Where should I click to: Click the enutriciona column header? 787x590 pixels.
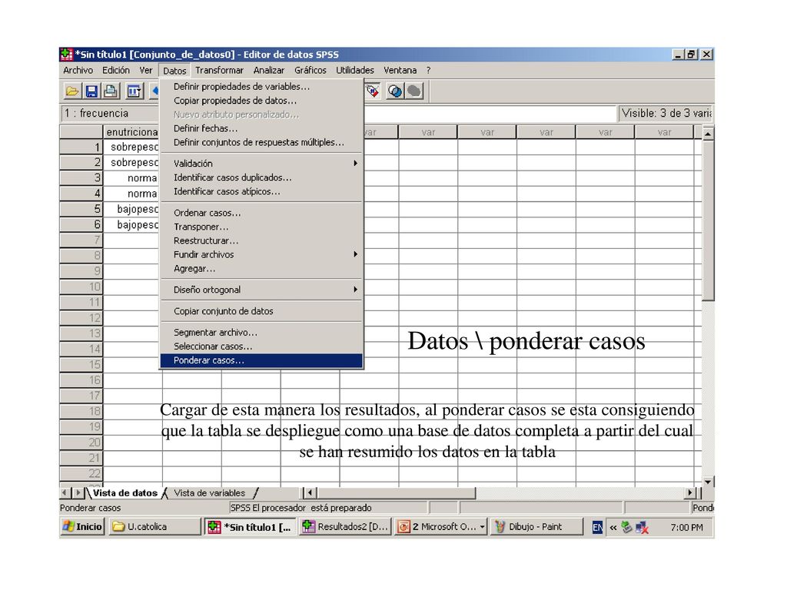(x=131, y=132)
